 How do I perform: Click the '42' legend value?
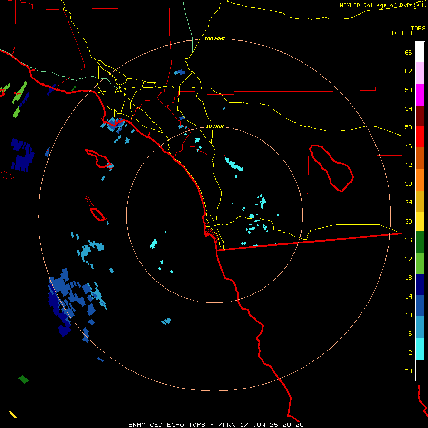pos(409,165)
